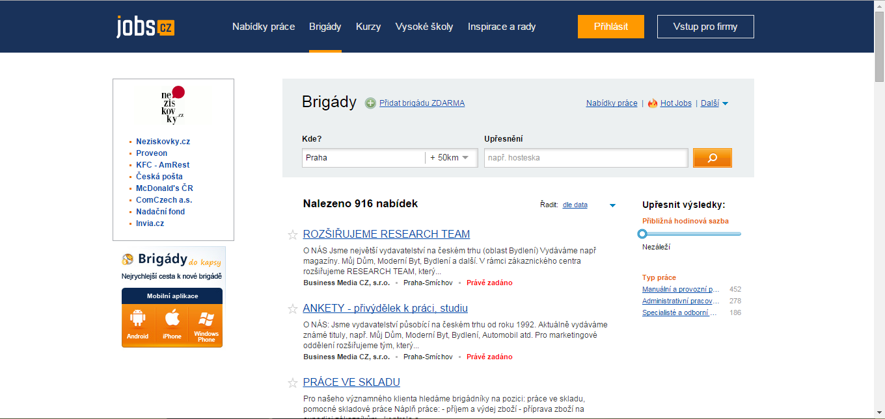Go to Nabídky práce in top navigation
Viewport: 885px width, 419px height.
pos(264,27)
